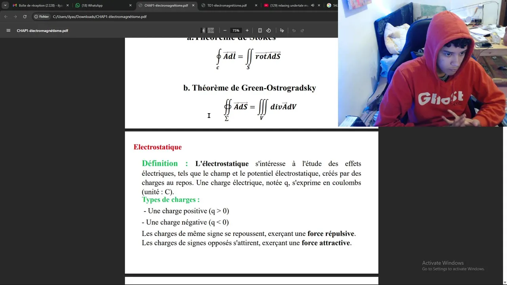Click the Google tab favicon

329,6
